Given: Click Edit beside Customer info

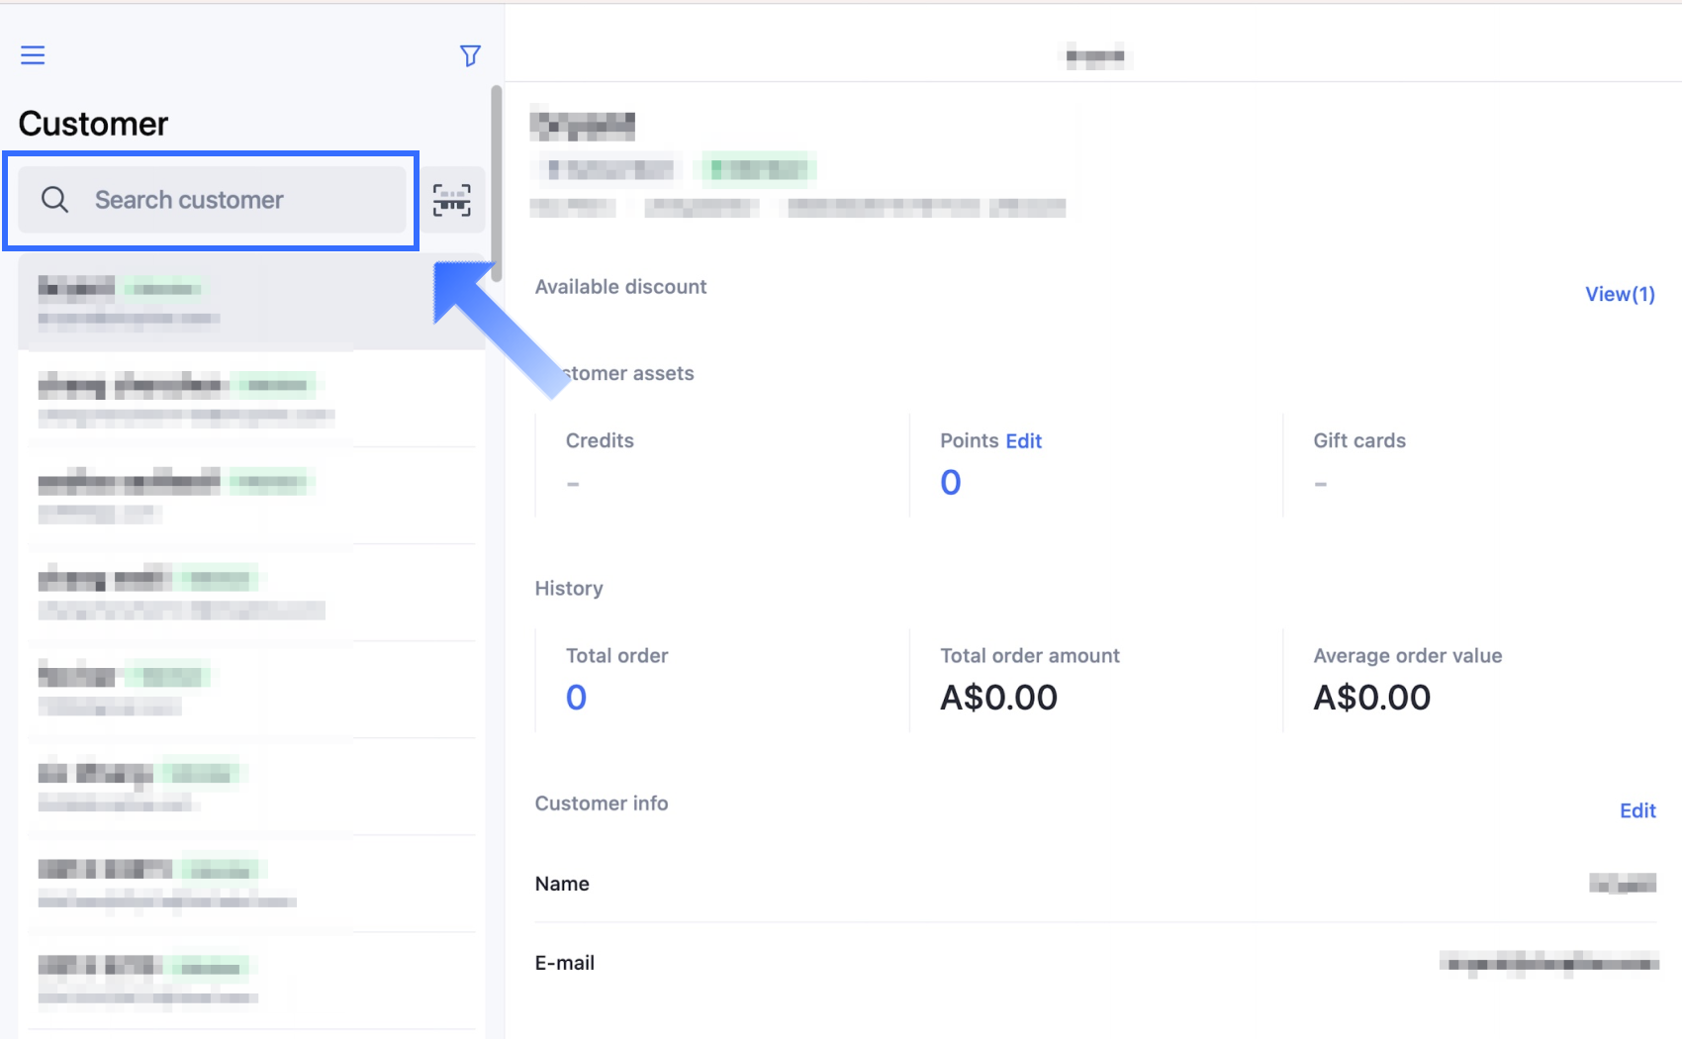Looking at the screenshot, I should (1637, 810).
